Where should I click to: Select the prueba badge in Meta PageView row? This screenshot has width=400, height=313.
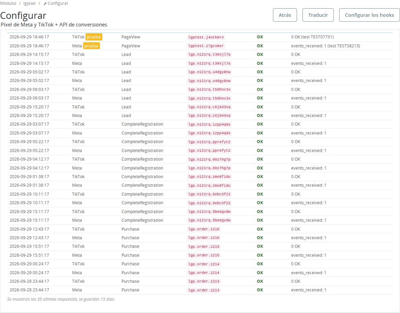pos(91,46)
